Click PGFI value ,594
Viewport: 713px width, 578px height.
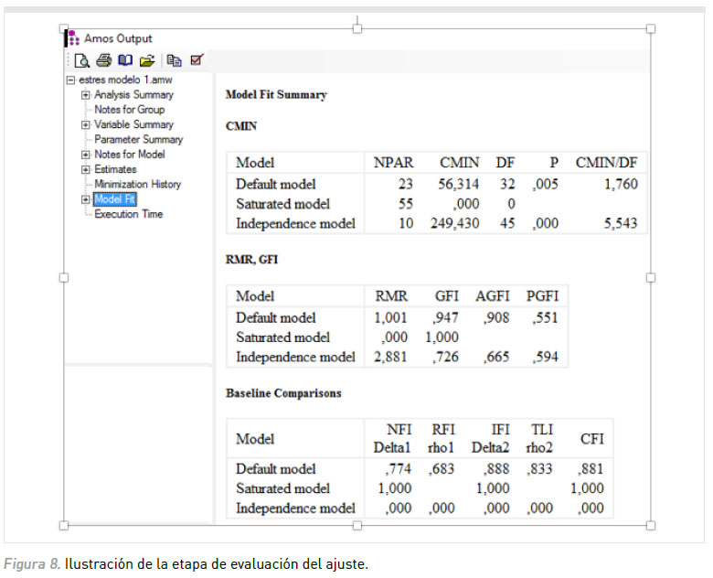point(545,357)
